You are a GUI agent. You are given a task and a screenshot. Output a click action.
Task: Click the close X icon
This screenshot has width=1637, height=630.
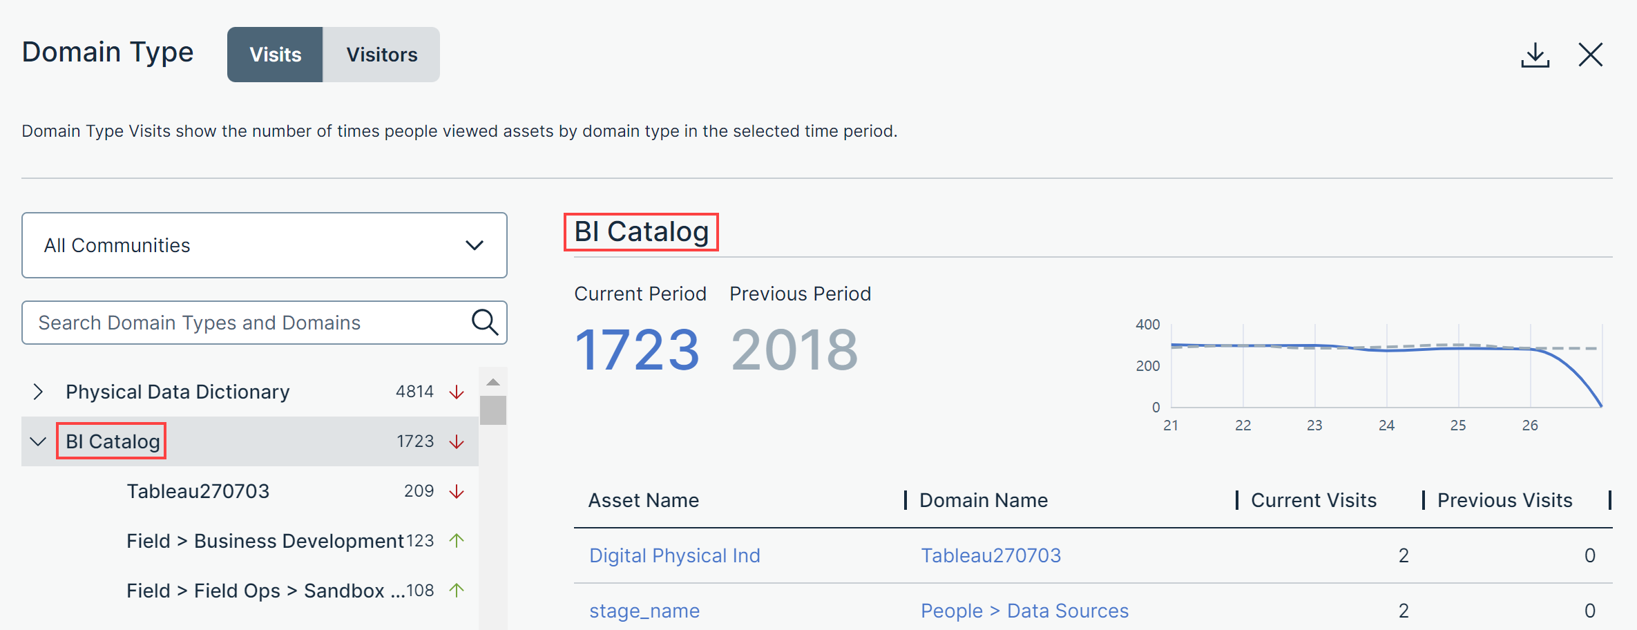1591,54
